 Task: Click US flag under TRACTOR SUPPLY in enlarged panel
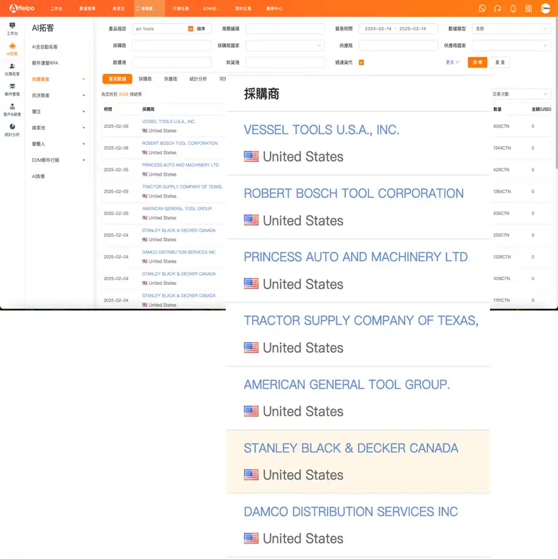pyautogui.click(x=251, y=348)
